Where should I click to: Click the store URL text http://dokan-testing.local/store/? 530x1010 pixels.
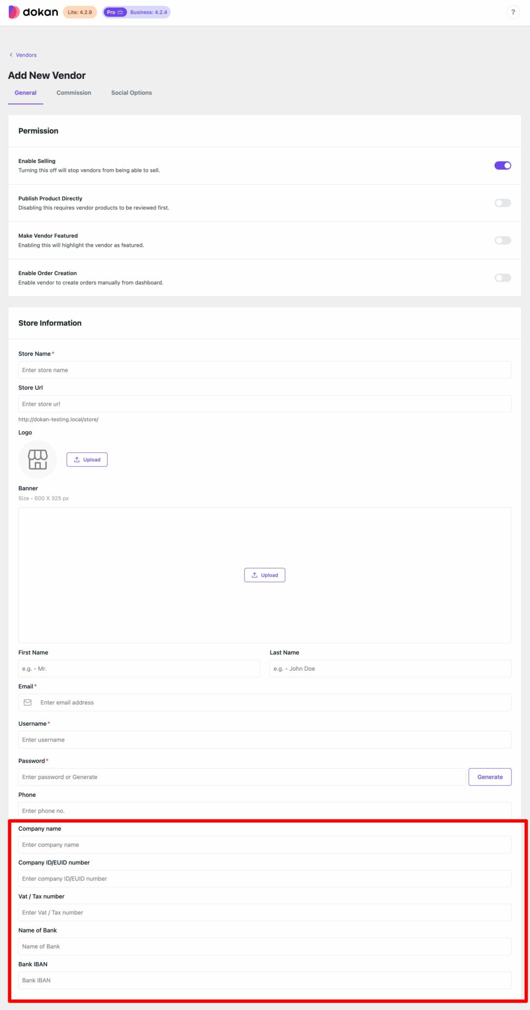(58, 419)
